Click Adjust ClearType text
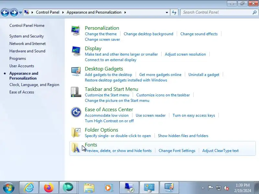This screenshot has height=194, width=259. (220, 151)
